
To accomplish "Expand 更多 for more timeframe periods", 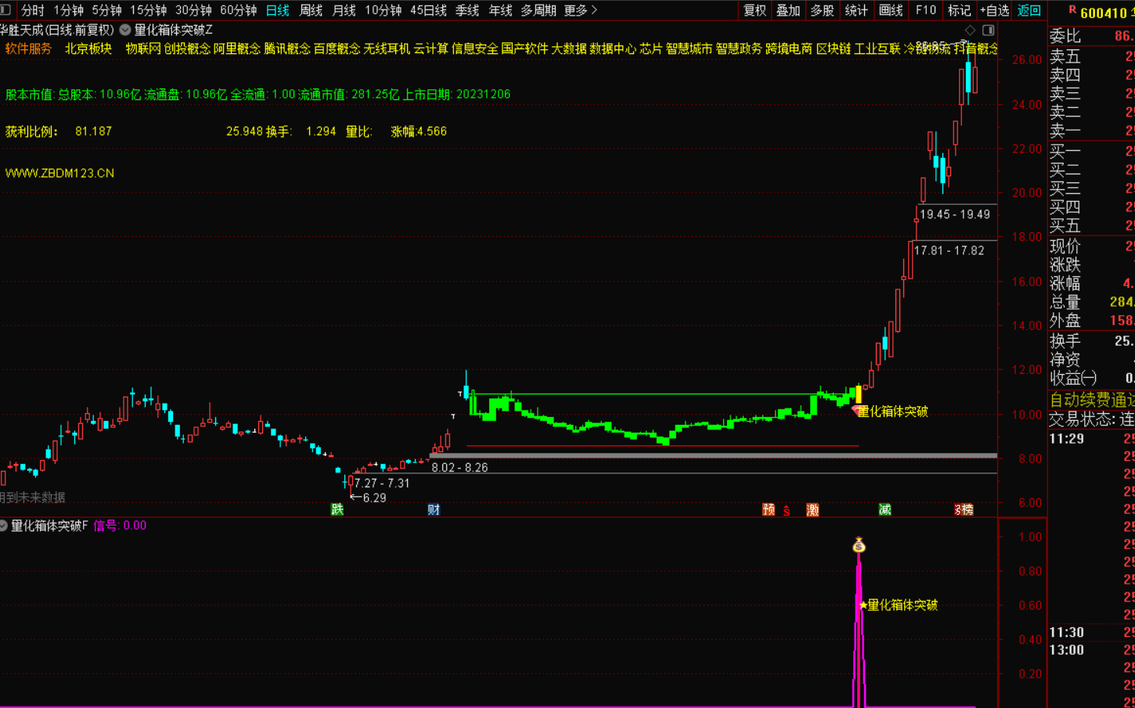I will click(580, 10).
